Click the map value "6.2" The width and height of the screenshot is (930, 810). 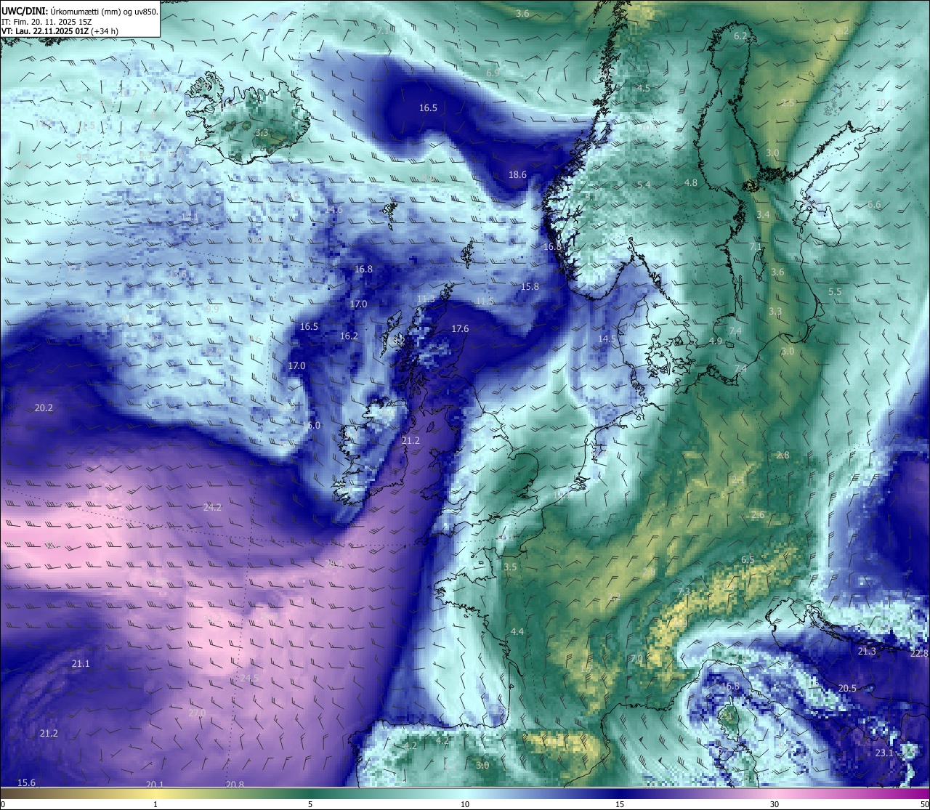coord(740,36)
